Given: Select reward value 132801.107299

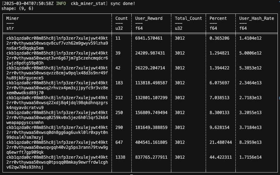Looking at the screenshot, I should [x=151, y=98].
